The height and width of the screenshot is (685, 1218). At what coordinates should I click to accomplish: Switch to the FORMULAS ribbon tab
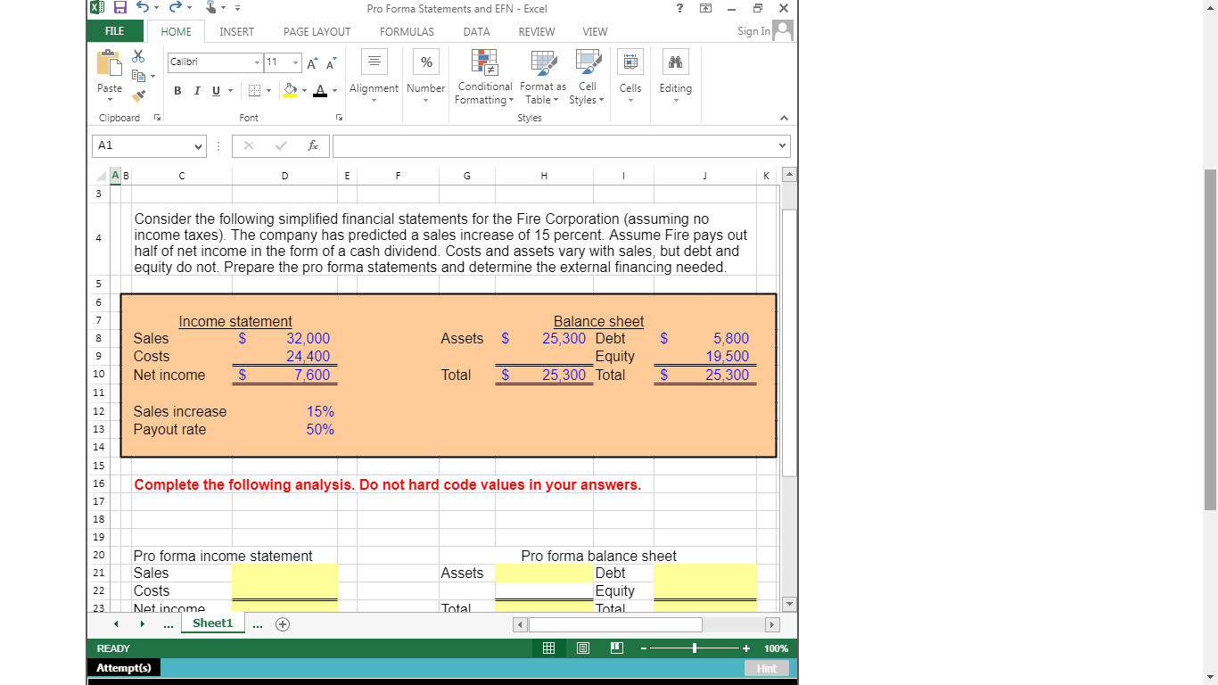coord(407,31)
